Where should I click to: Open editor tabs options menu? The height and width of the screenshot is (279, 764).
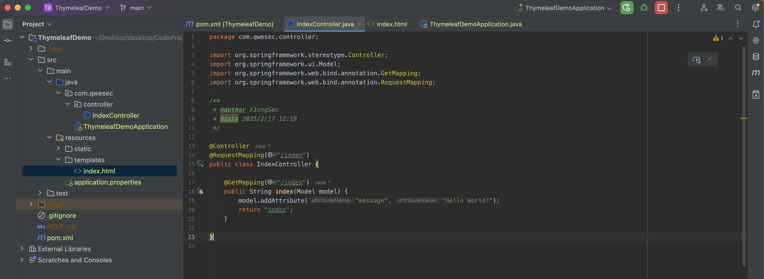coord(738,24)
